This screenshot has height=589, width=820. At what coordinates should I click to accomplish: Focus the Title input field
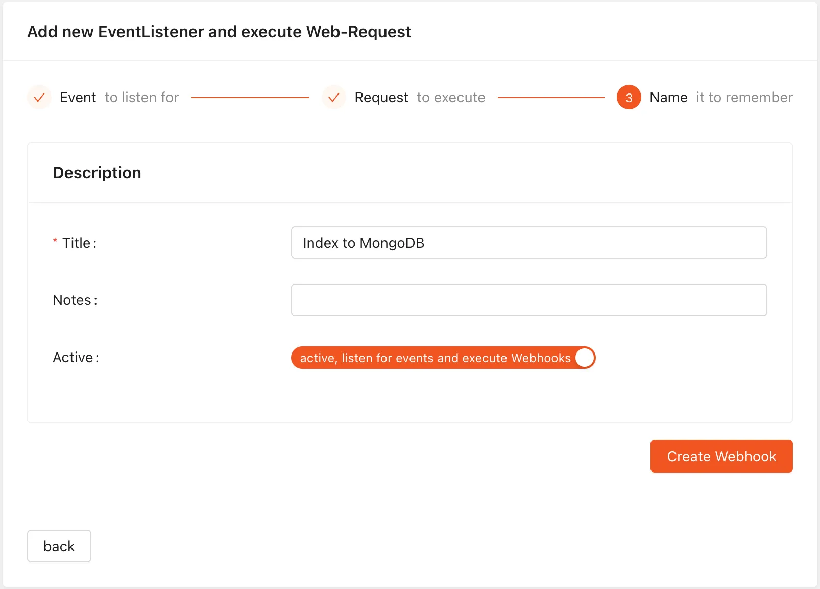[x=528, y=243]
